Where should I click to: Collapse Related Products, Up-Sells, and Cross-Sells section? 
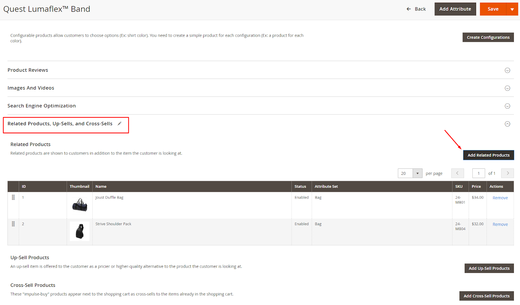tap(507, 124)
